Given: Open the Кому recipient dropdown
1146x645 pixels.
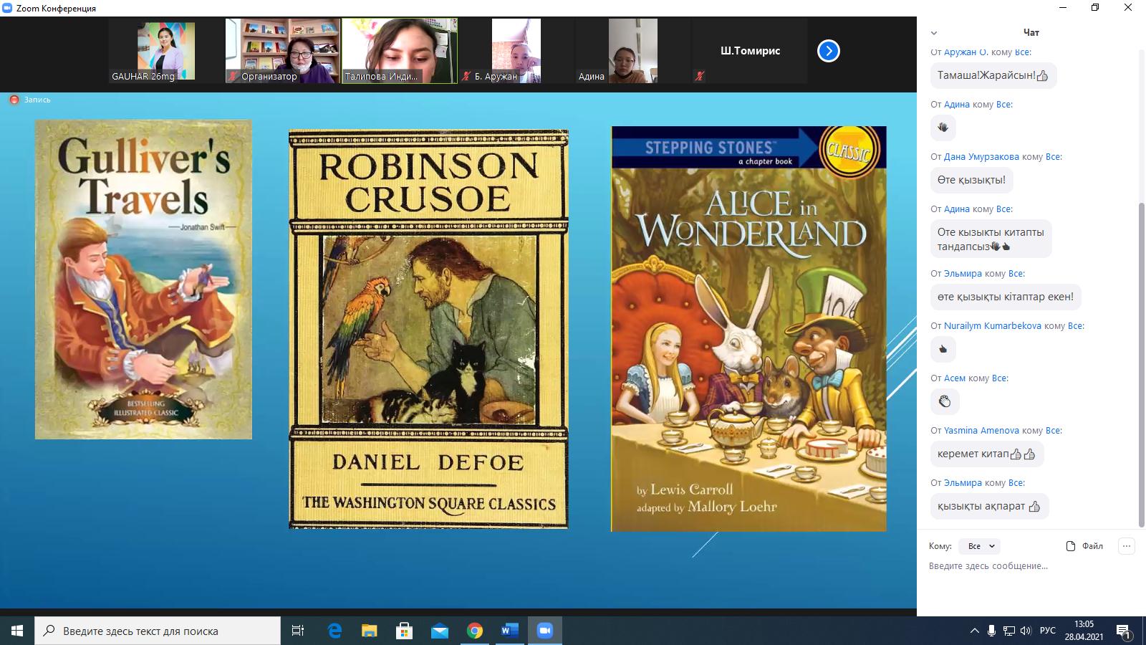Looking at the screenshot, I should pyautogui.click(x=979, y=546).
